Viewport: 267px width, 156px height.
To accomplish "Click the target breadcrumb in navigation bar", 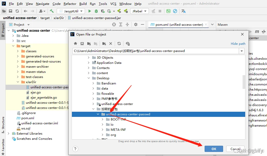I will coord(45,18).
